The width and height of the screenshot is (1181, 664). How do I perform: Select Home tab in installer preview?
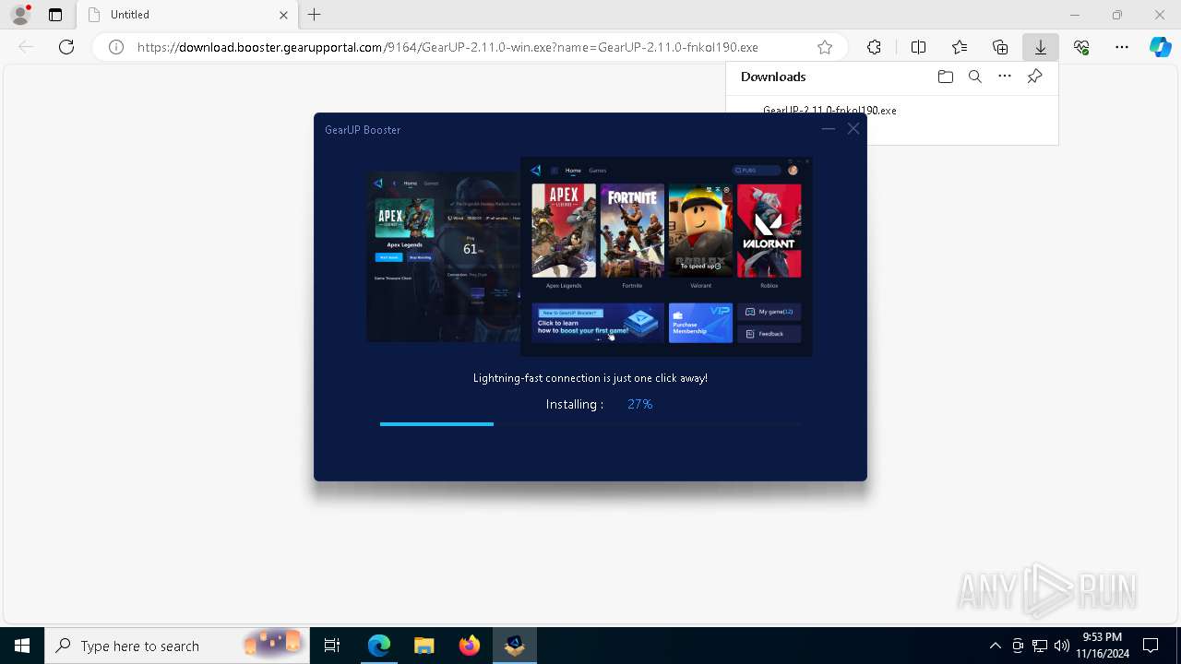click(573, 171)
